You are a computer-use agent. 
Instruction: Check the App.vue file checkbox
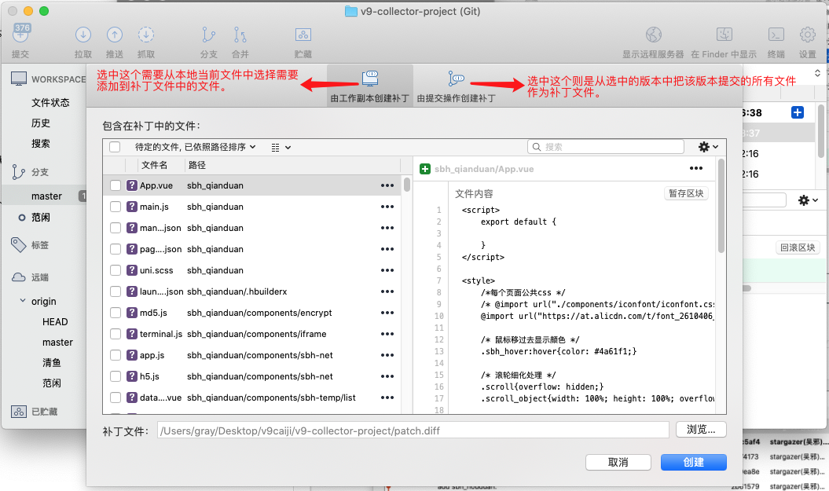pos(116,185)
